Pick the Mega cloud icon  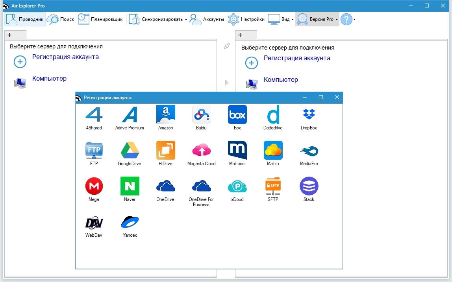coord(94,186)
